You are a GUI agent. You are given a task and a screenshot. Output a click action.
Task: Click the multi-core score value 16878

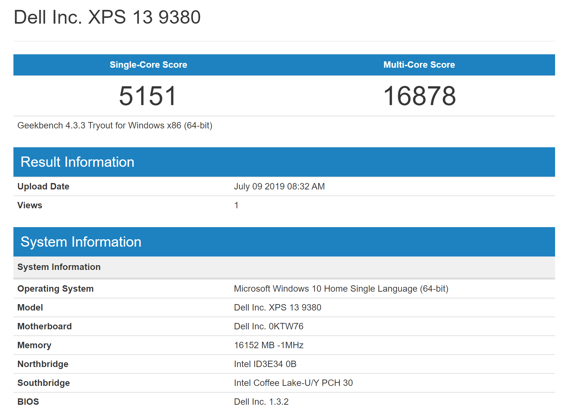[x=419, y=96]
